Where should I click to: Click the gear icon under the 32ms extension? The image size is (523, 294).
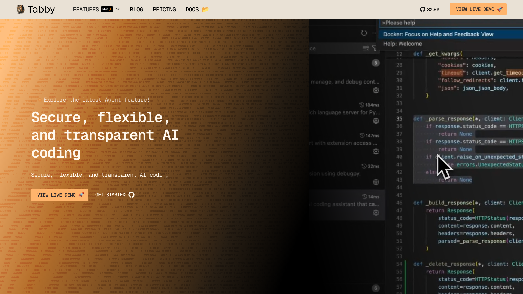click(x=376, y=182)
